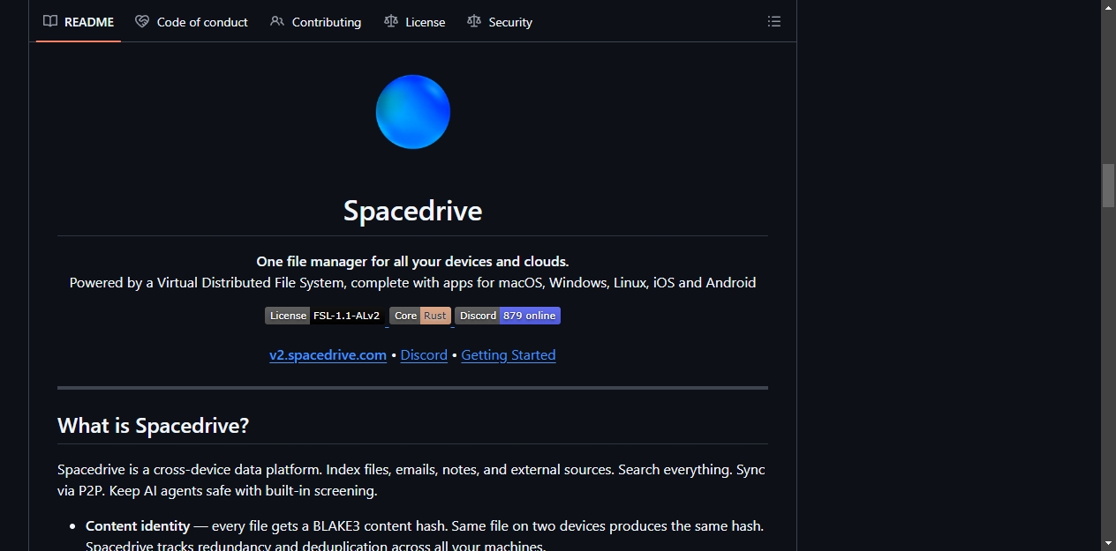Click the vertical scrollbar thumb
The width and height of the screenshot is (1116, 551).
click(x=1108, y=185)
